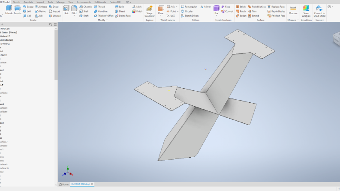Activate the Chamfer tool
The height and width of the screenshot is (191, 340).
click(86, 7)
